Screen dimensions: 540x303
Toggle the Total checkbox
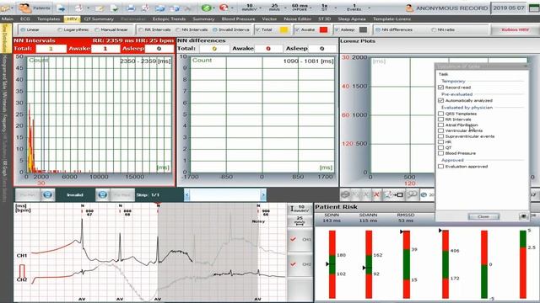click(x=257, y=30)
